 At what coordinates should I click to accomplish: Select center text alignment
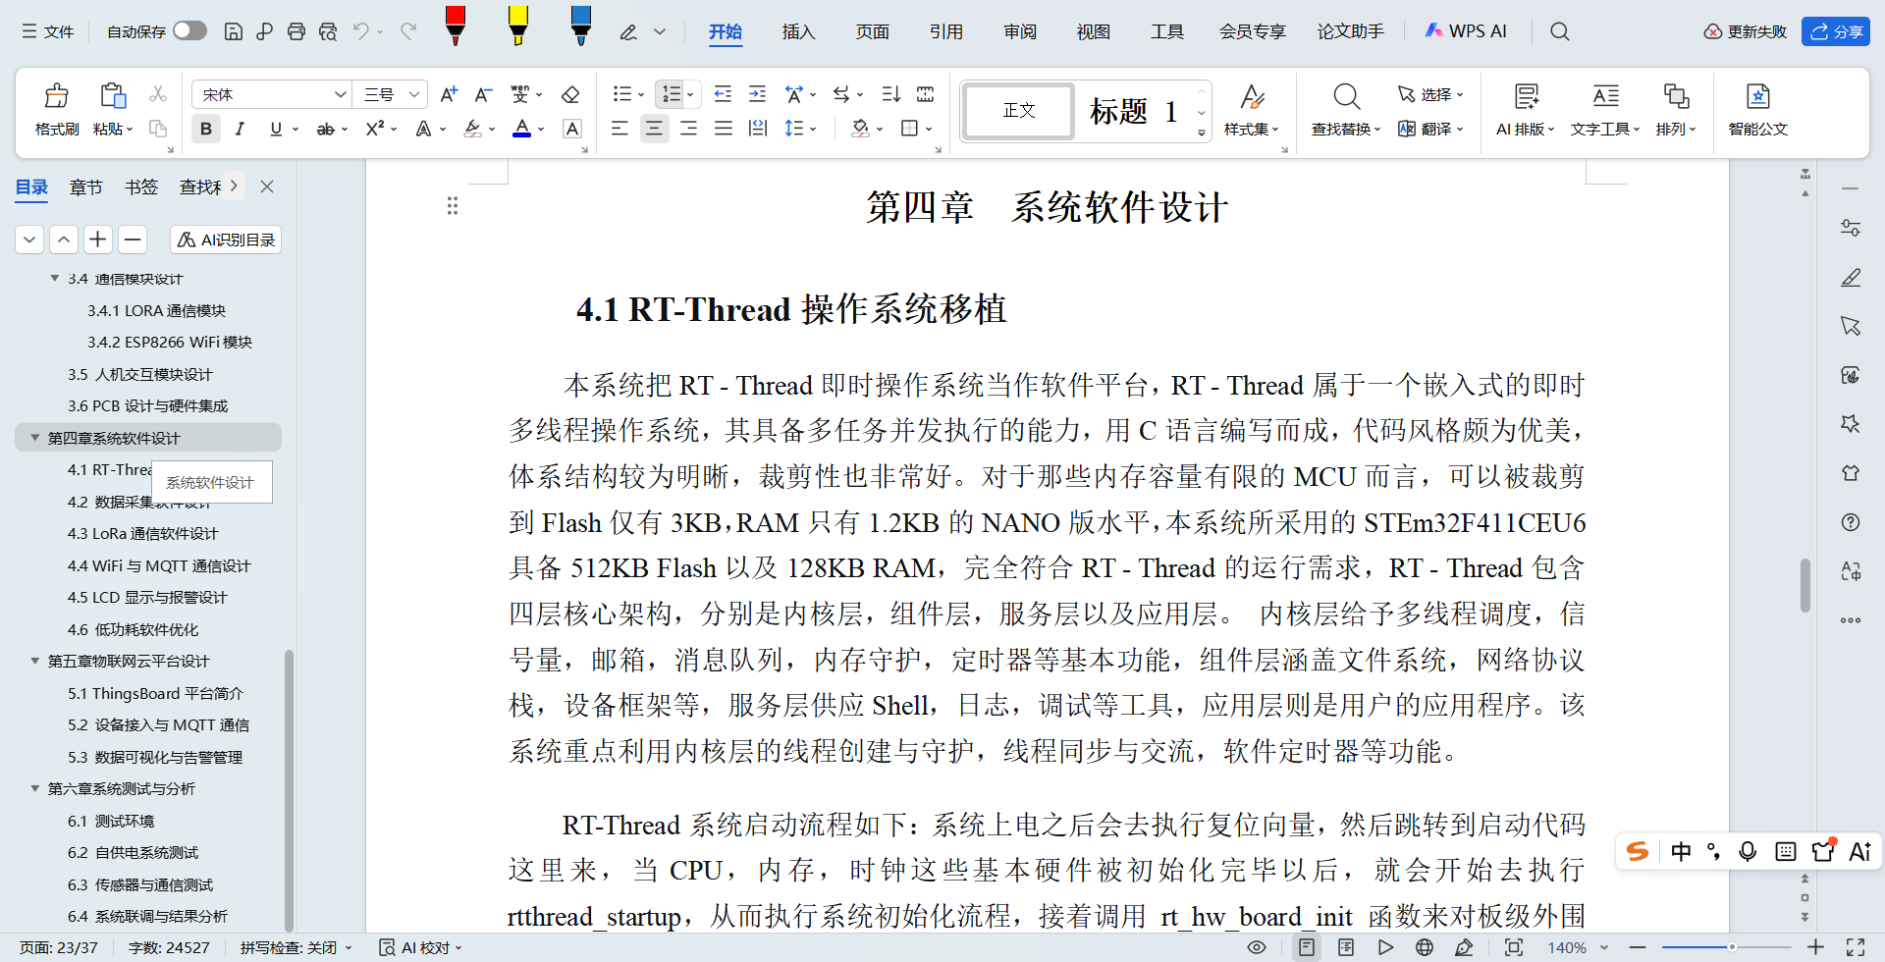coord(654,129)
